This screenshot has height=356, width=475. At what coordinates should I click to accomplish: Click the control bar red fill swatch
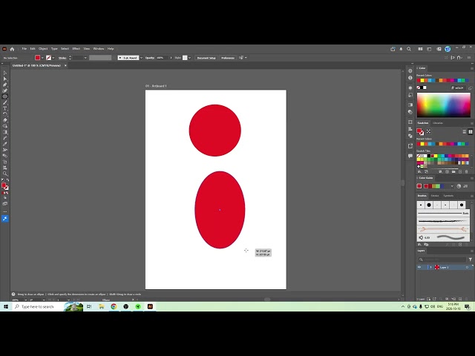(x=38, y=58)
